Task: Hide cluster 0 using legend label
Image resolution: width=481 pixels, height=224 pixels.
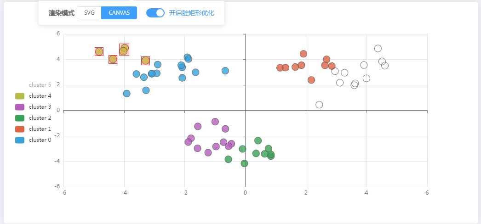Action: (40, 140)
